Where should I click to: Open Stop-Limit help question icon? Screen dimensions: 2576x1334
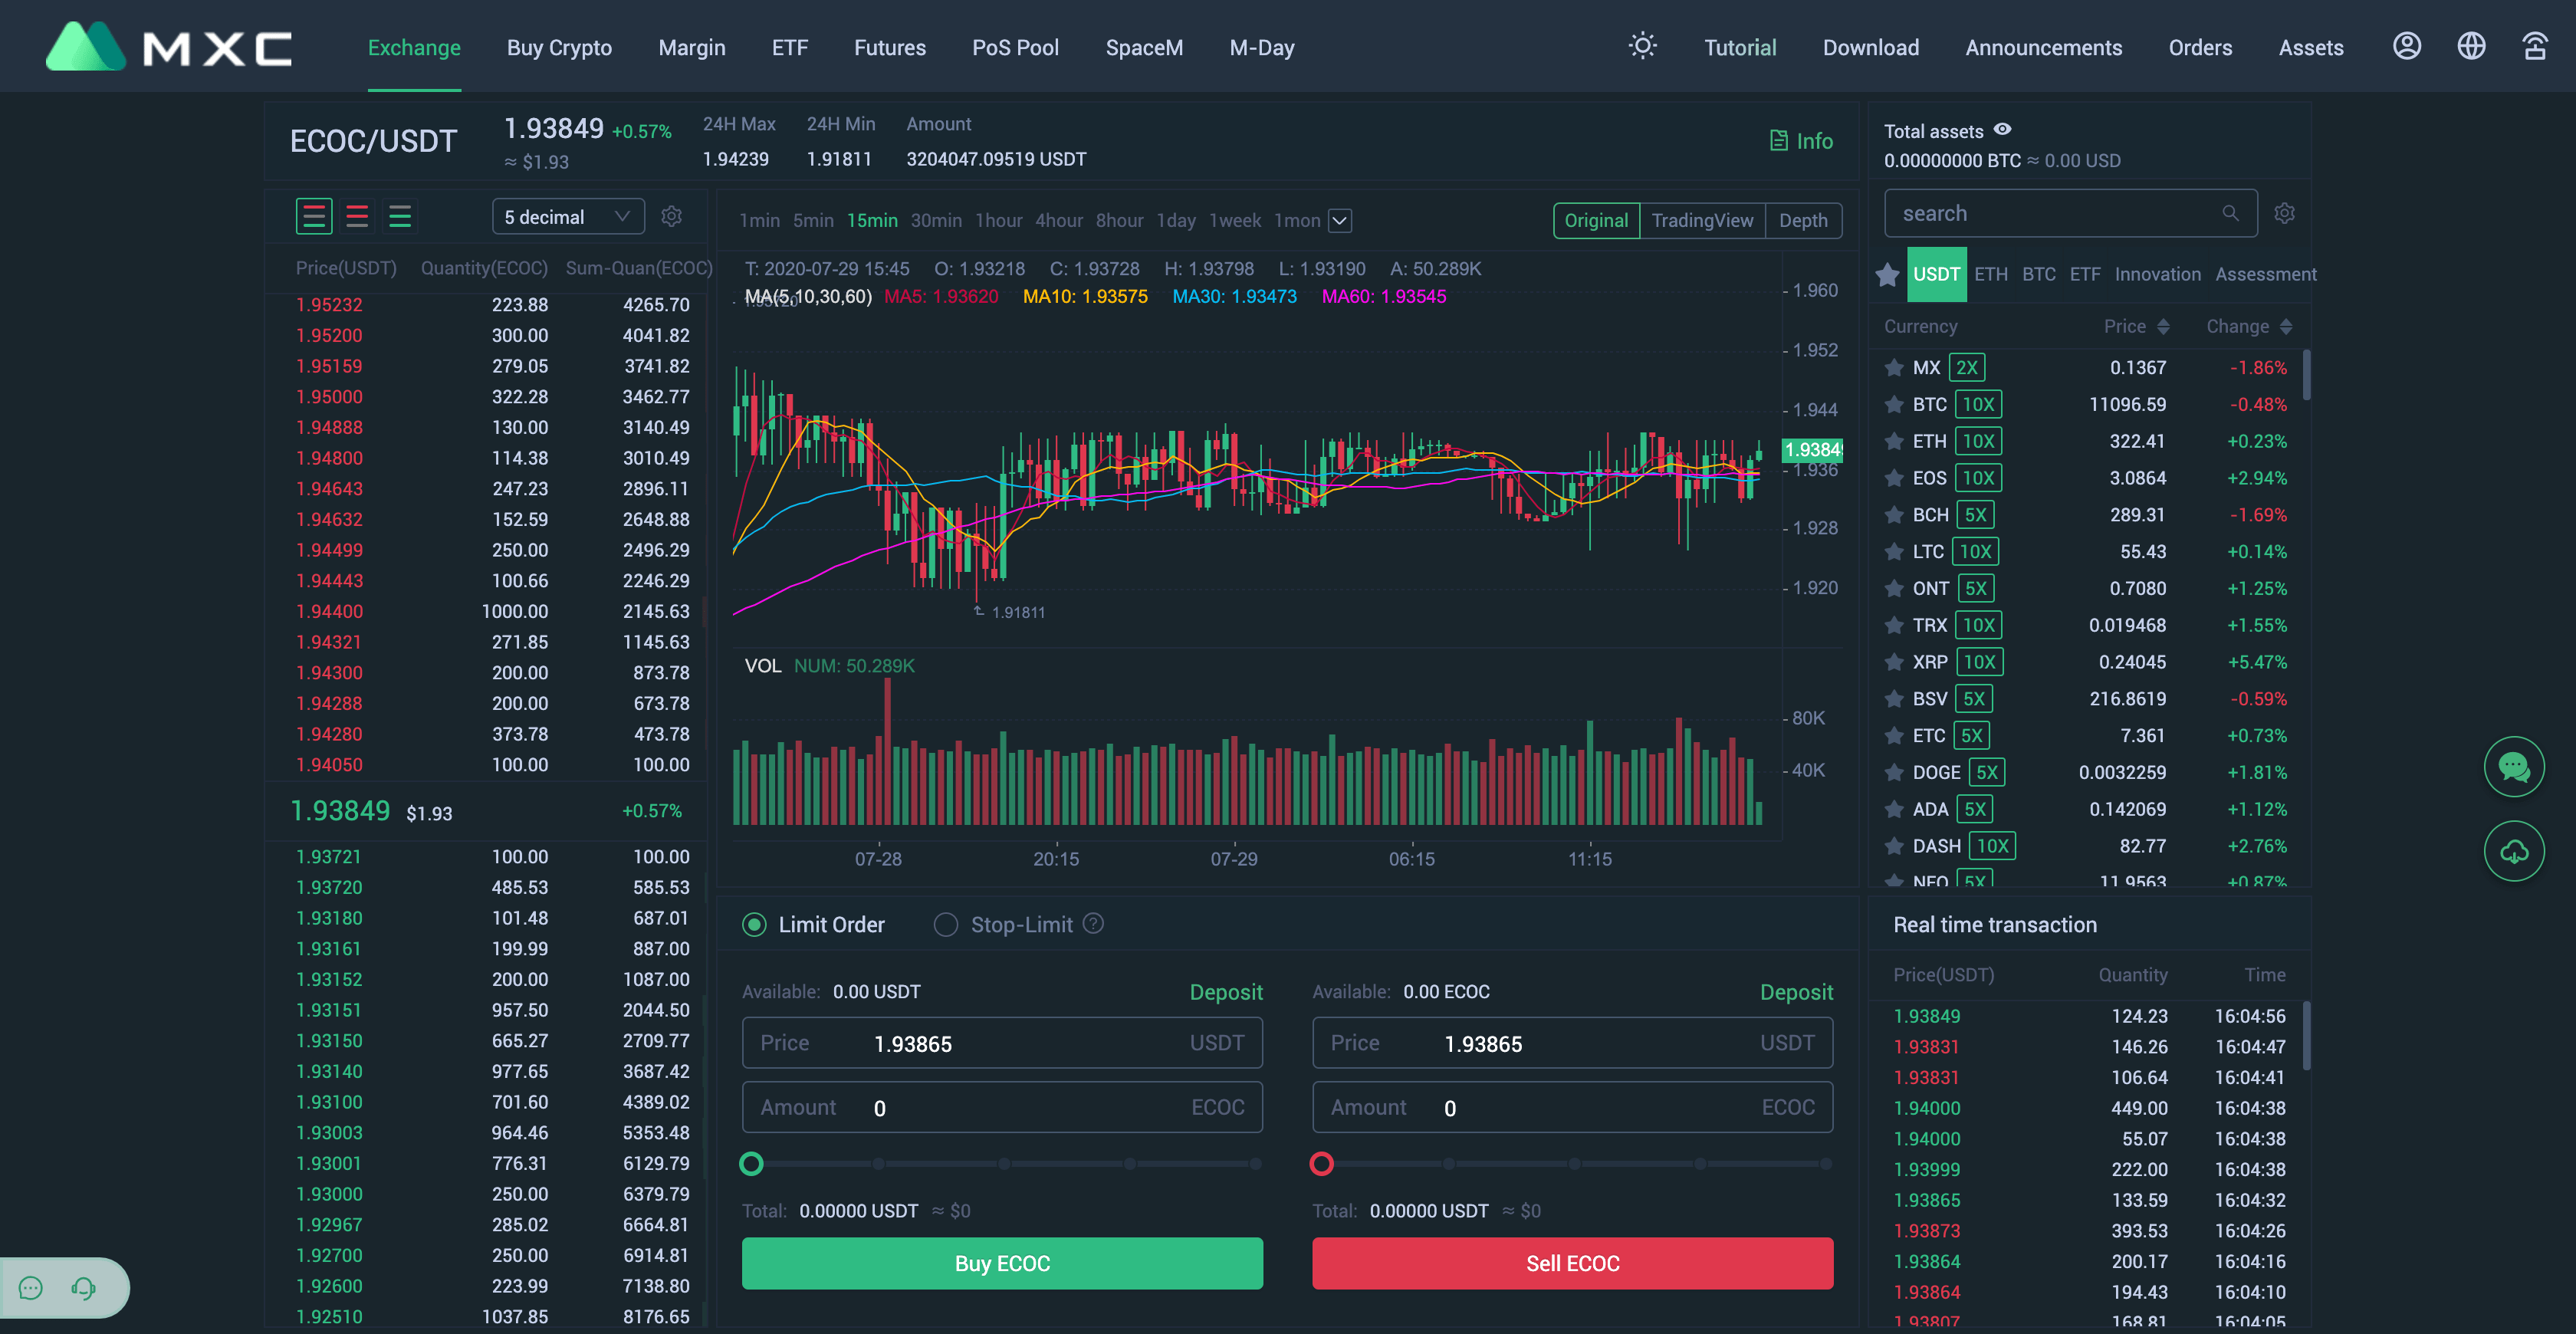coord(1093,923)
